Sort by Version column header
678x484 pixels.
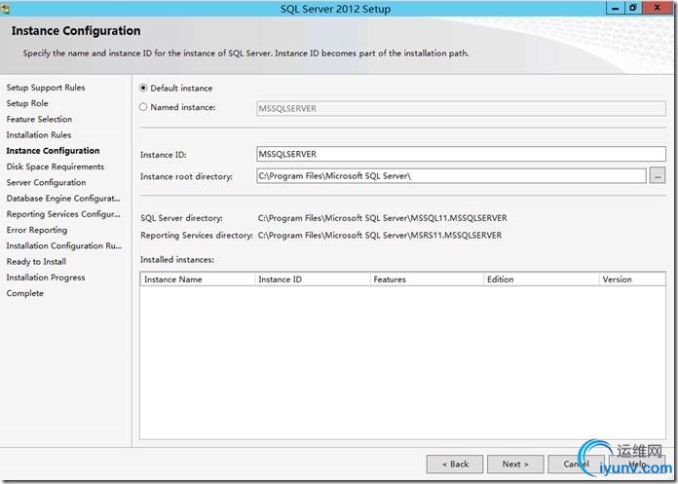point(632,279)
